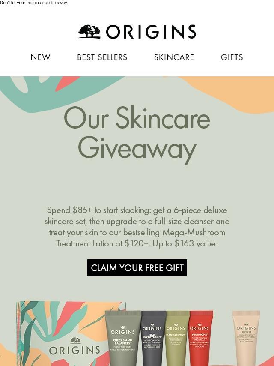
Task: Select the red Youthtopia apple cream tube
Action: [200, 338]
